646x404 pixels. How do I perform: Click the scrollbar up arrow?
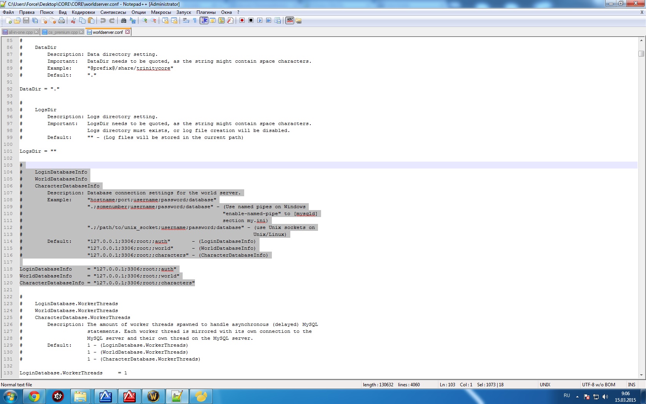pos(641,40)
